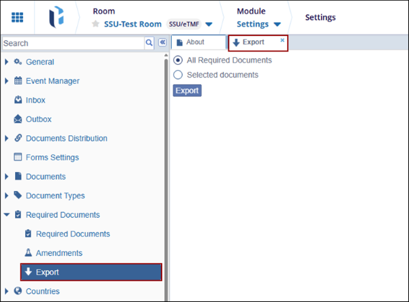The image size is (409, 302).
Task: Mark SSU-Test Room as favorite star
Action: tap(96, 24)
